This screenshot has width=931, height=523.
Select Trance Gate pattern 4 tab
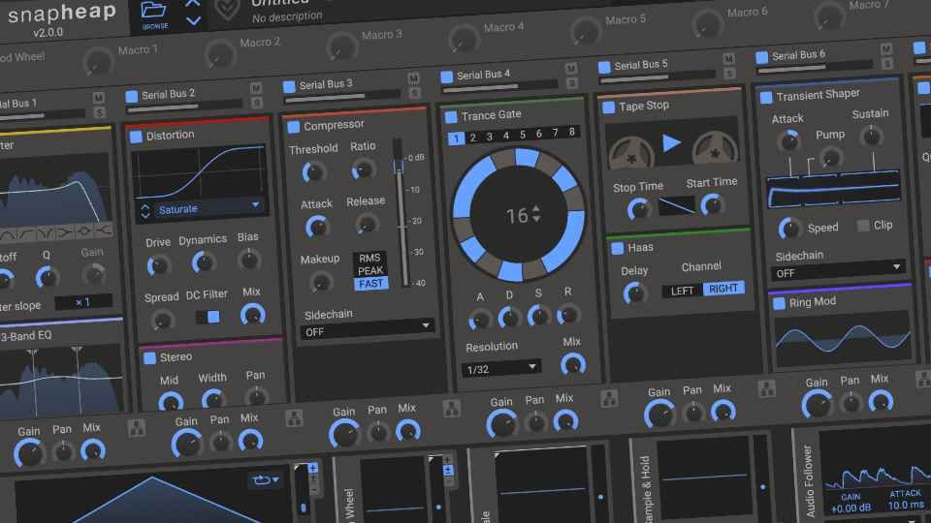[506, 136]
